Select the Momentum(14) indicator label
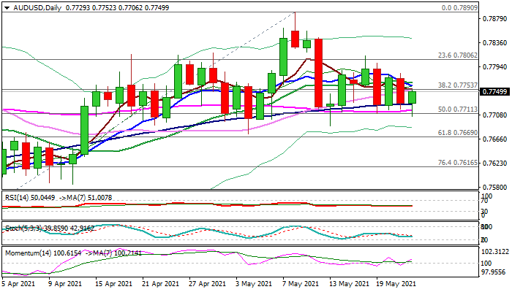Image resolution: width=512 pixels, height=292 pixels. point(29,251)
